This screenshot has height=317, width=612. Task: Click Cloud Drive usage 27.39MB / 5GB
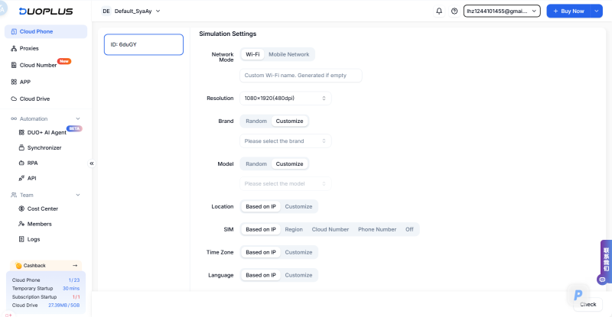[x=64, y=306]
